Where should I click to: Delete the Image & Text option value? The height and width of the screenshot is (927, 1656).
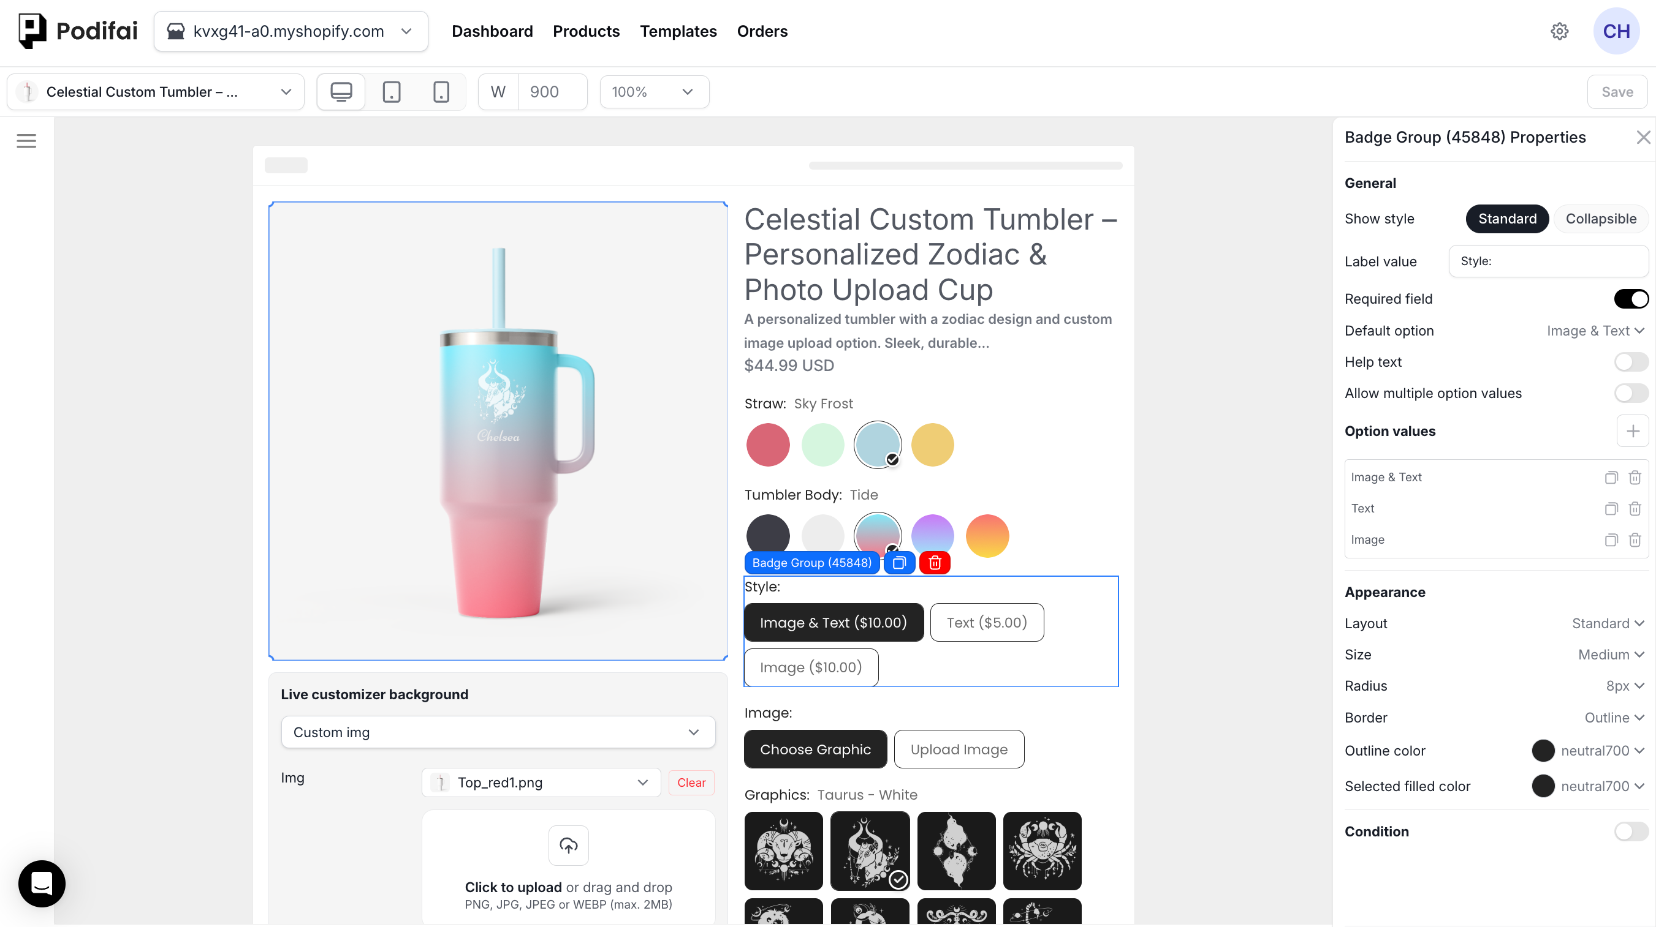click(x=1634, y=478)
